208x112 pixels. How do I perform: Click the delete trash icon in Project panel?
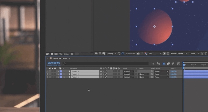click(x=72, y=54)
